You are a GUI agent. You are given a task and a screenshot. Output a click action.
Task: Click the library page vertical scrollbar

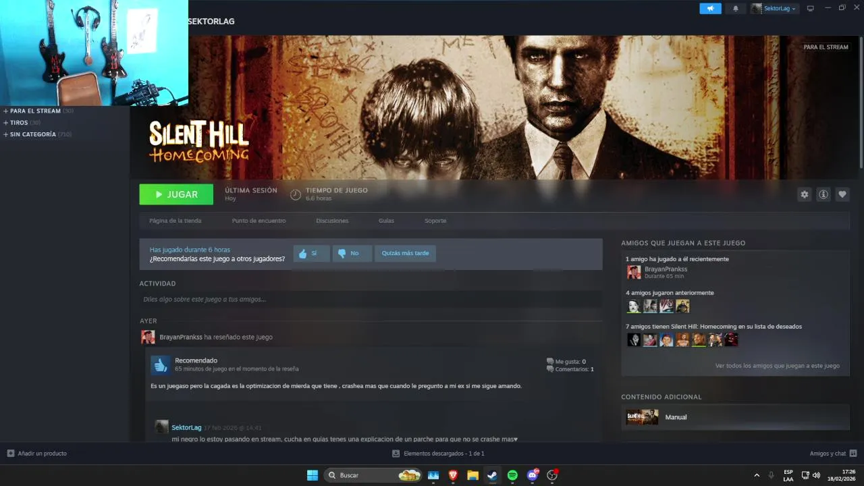pos(861,101)
